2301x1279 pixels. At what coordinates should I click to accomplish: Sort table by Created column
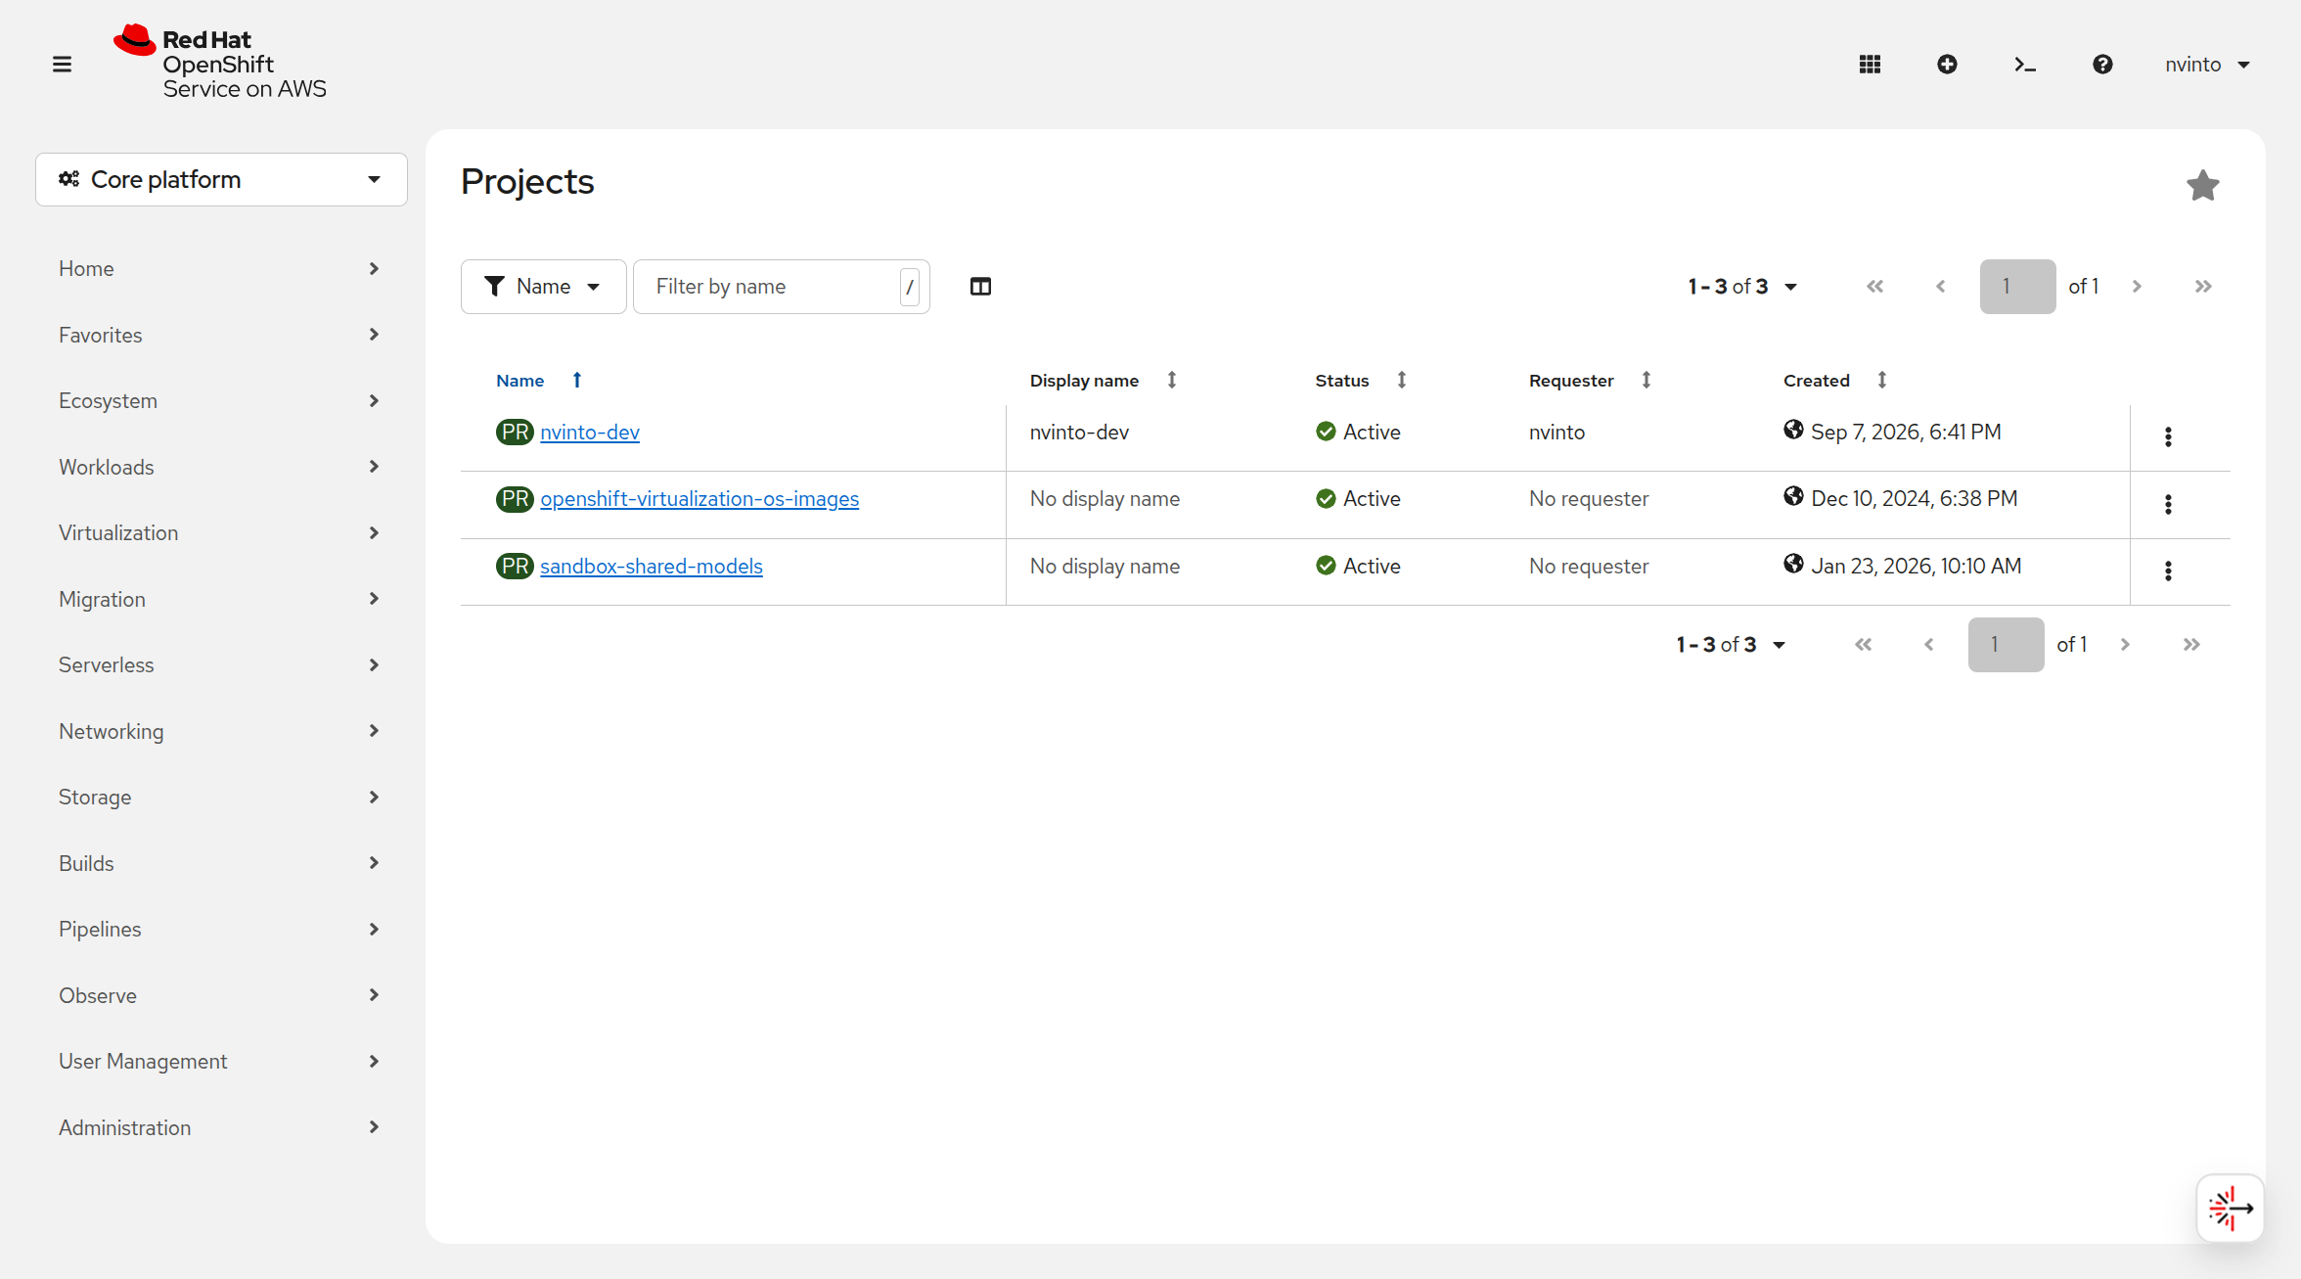[x=1834, y=381]
